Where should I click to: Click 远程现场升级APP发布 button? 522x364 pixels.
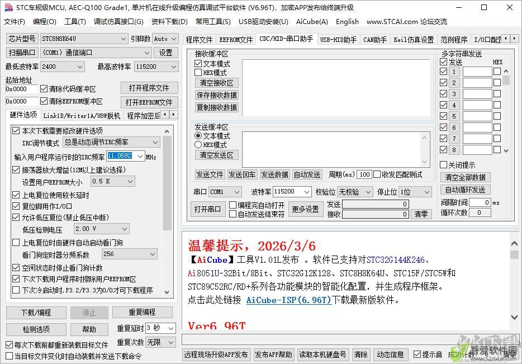216,354
